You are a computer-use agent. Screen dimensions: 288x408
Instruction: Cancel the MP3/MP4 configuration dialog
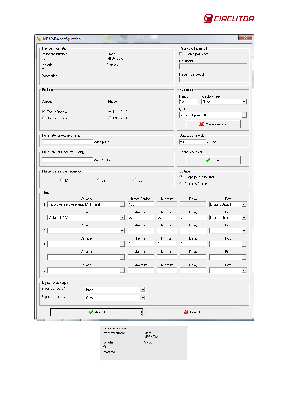click(x=192, y=312)
